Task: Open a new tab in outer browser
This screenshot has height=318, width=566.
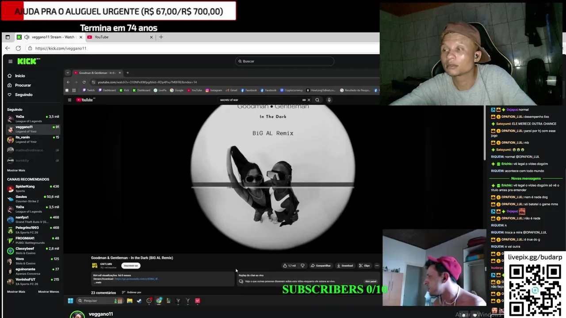Action: click(x=161, y=37)
